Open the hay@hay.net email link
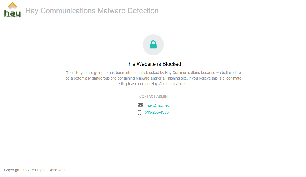 (157, 105)
